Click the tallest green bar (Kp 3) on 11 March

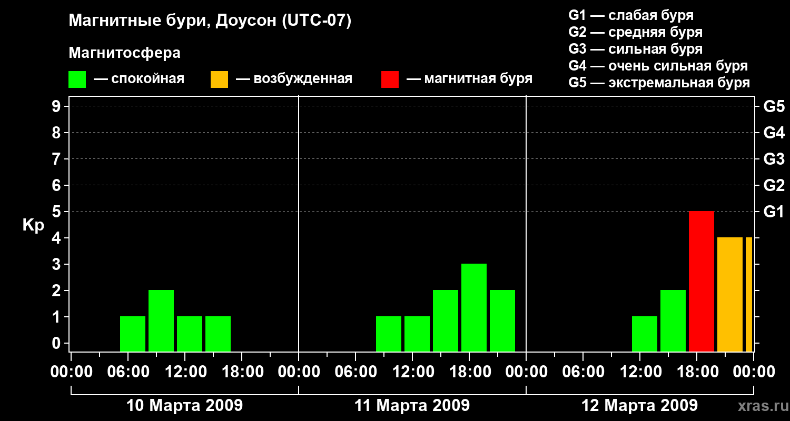coord(474,308)
